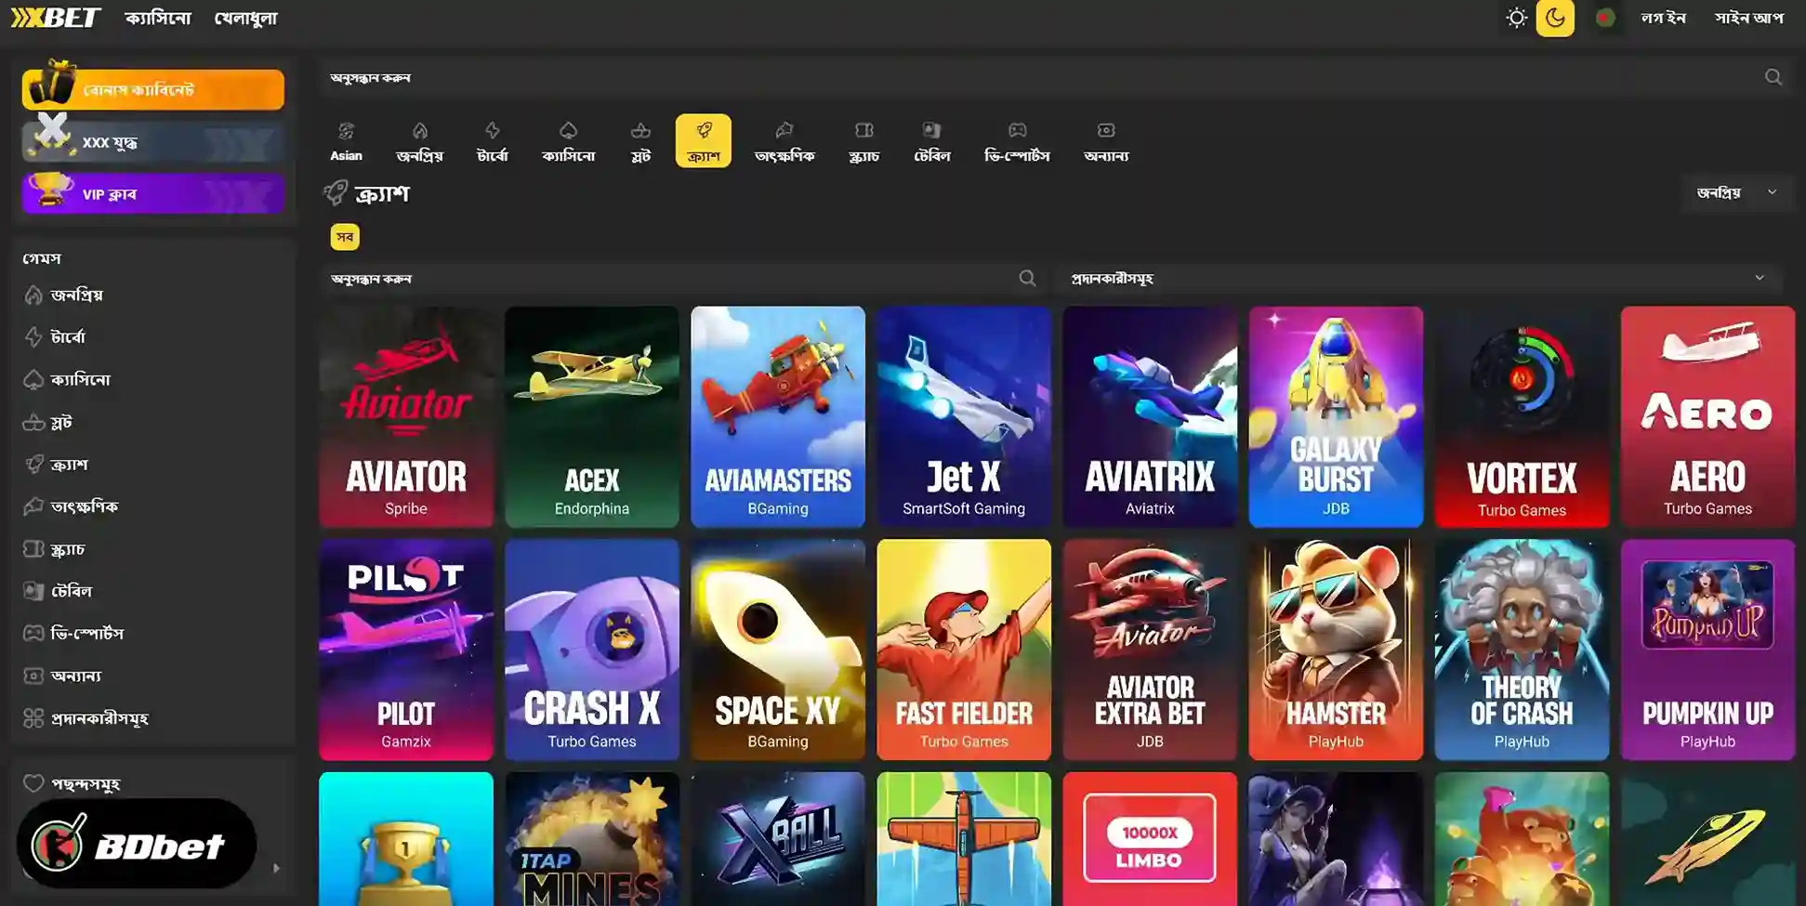
Task: Switch to light theme sun icon
Action: pyautogui.click(x=1516, y=18)
